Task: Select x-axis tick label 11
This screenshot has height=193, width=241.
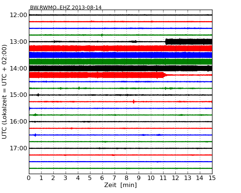Action: pos(163,178)
